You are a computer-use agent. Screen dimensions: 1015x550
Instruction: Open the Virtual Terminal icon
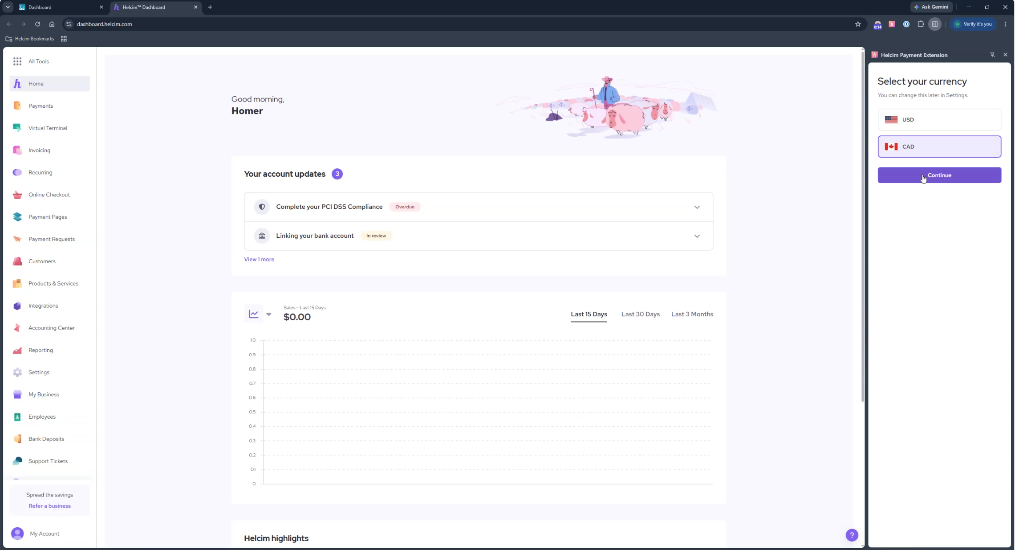point(17,128)
